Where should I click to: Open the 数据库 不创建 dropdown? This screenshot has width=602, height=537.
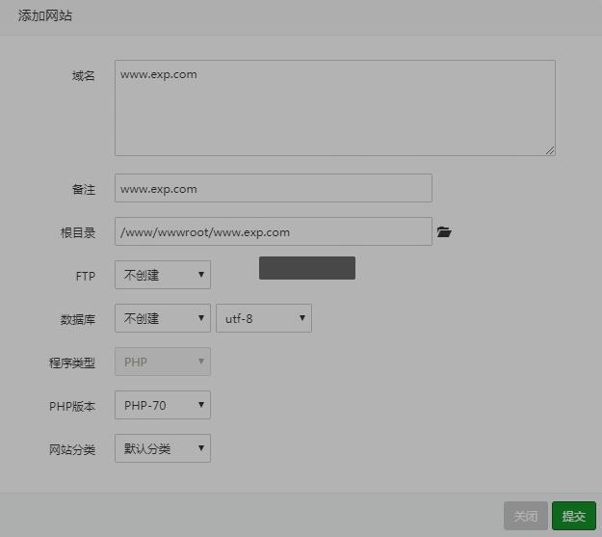click(163, 318)
